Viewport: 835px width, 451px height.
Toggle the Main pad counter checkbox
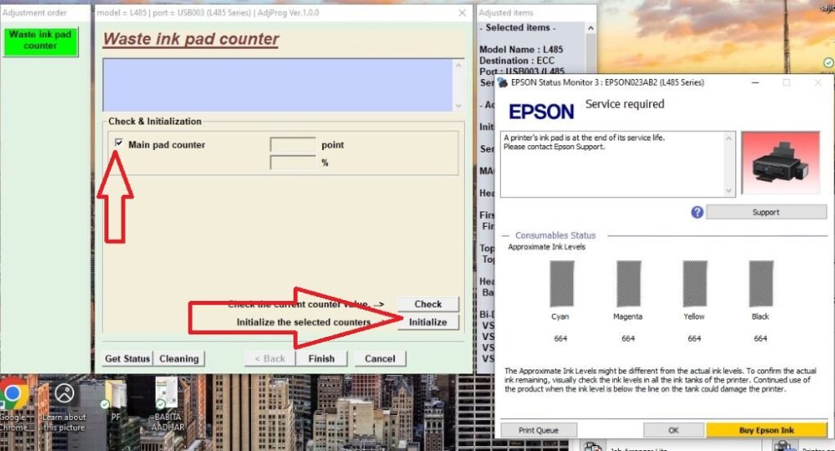point(119,144)
